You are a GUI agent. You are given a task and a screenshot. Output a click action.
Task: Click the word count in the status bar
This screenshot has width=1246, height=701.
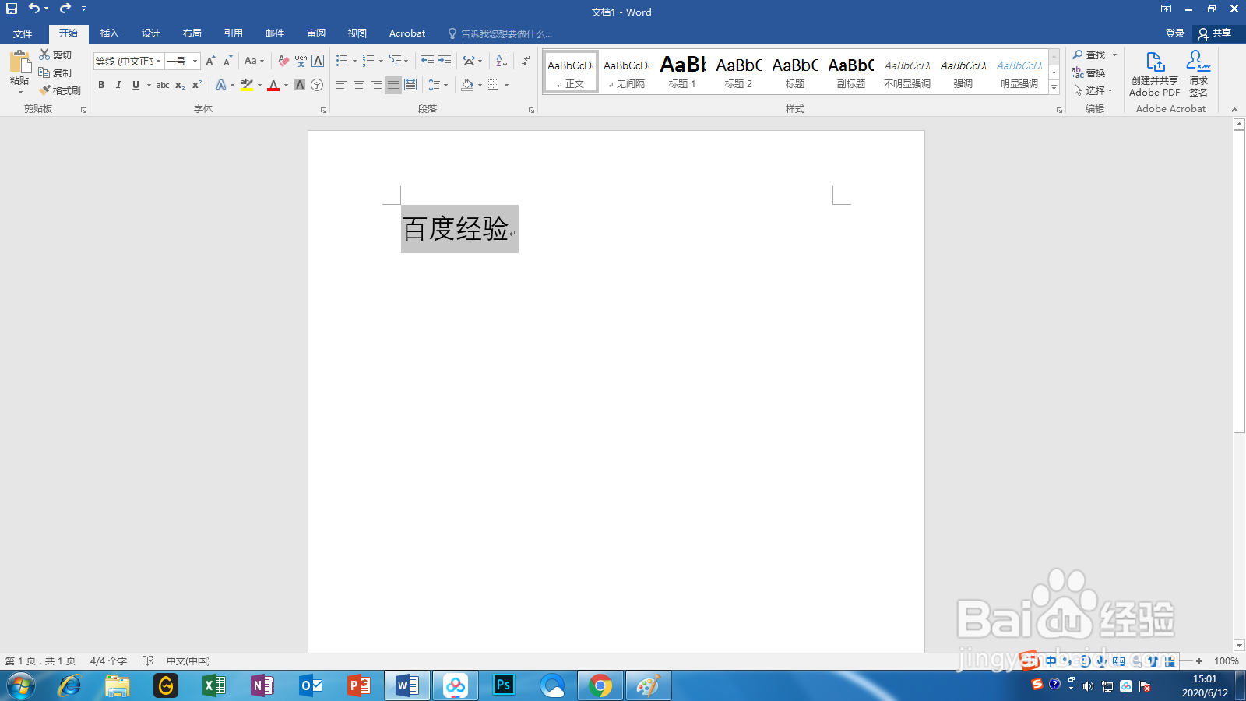108,660
